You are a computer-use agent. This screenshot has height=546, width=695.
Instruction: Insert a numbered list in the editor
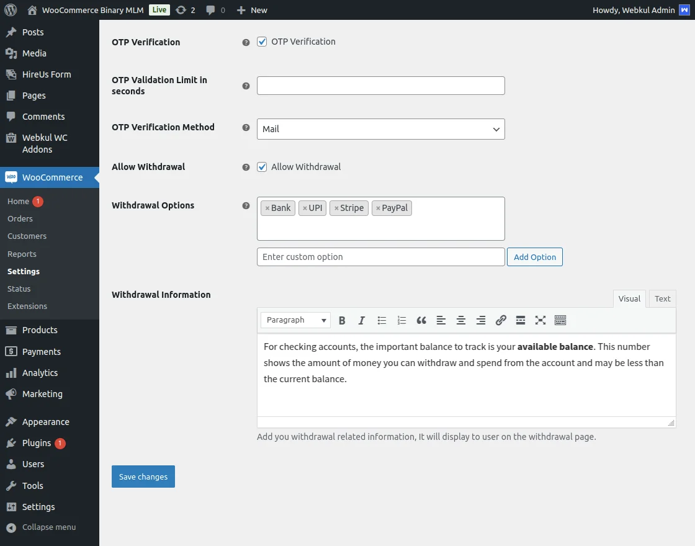coord(401,320)
